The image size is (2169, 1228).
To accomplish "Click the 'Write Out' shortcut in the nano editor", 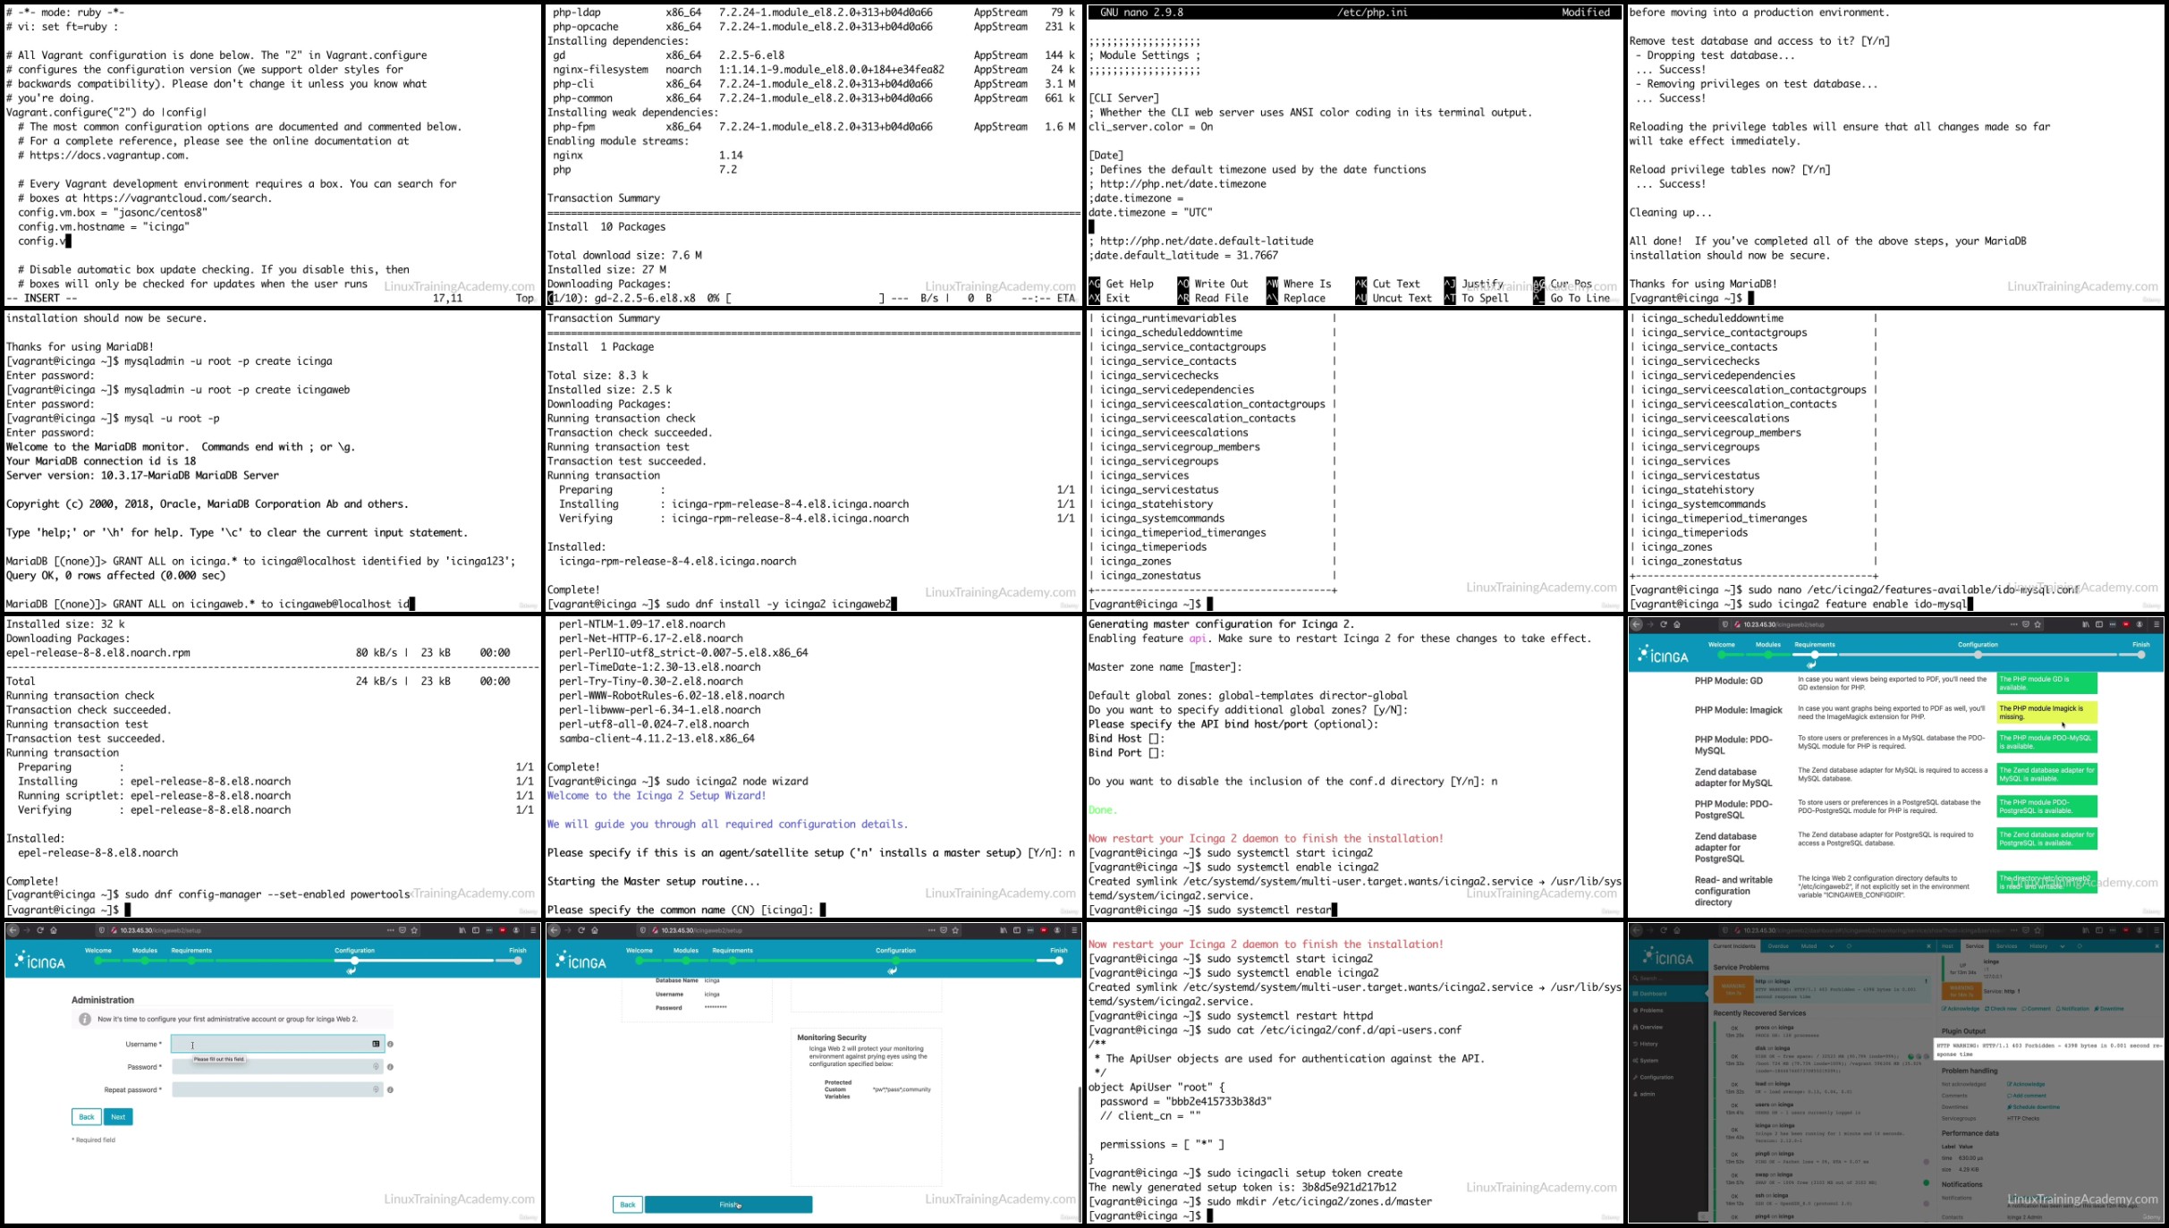I will click(x=1213, y=284).
